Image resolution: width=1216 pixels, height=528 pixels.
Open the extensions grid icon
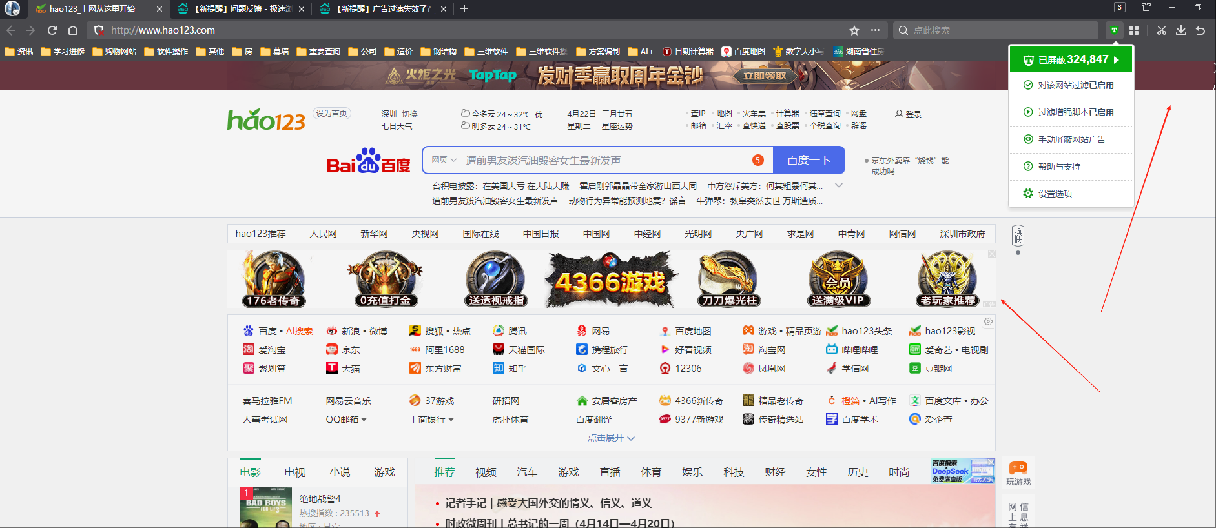1134,30
